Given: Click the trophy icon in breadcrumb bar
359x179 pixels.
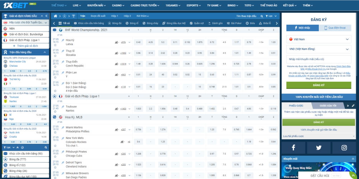Looking at the screenshot, I should [73, 16].
